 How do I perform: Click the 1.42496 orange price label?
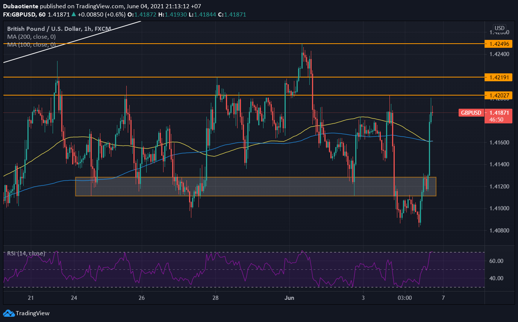(x=499, y=44)
